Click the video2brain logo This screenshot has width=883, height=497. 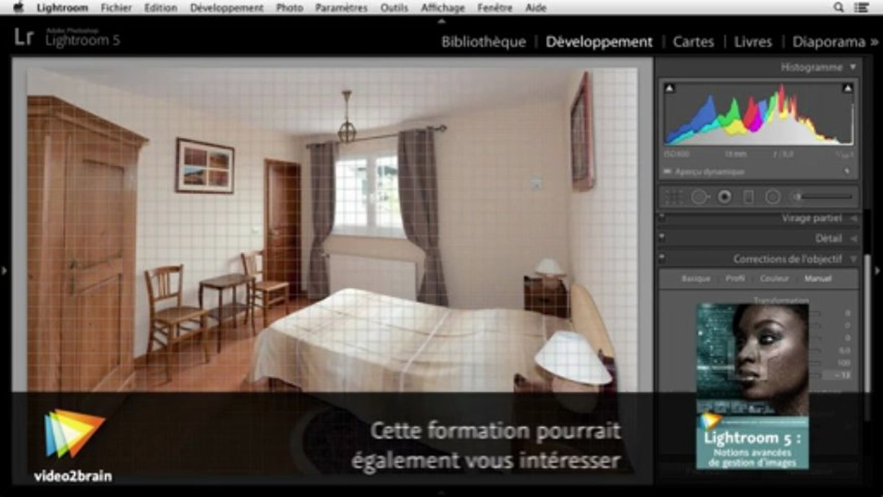[73, 445]
